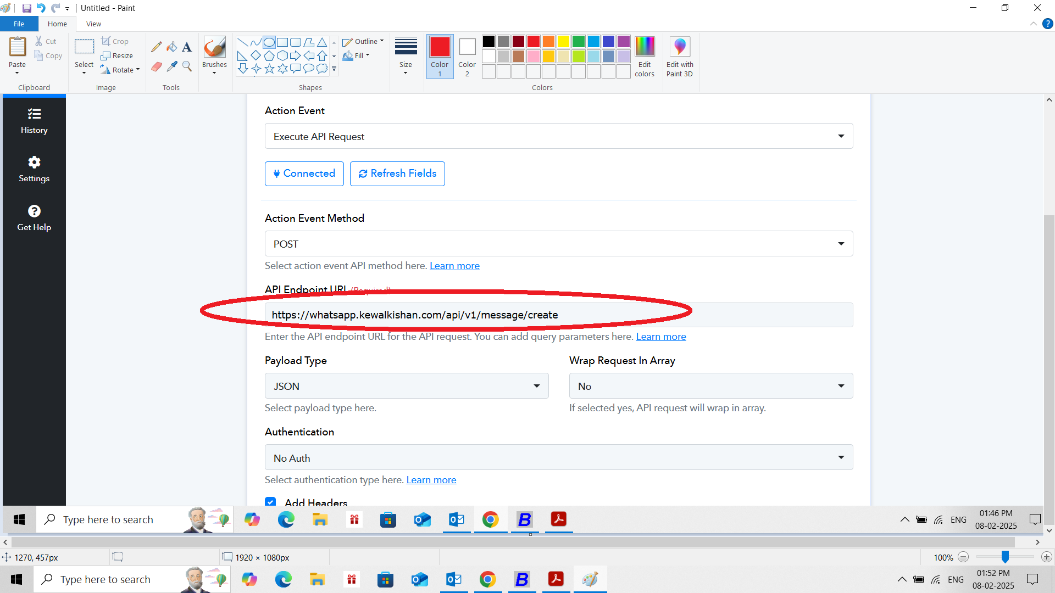Select the Rounded rectangle shape
Viewport: 1055px width, 593px height.
(296, 42)
